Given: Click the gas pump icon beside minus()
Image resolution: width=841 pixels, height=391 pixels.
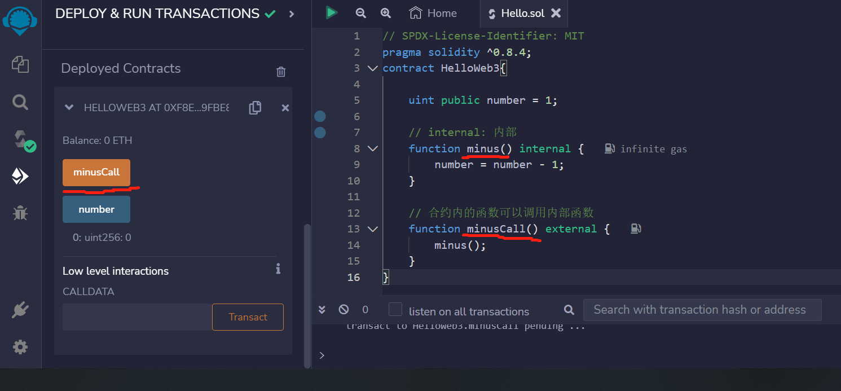Looking at the screenshot, I should pyautogui.click(x=610, y=148).
